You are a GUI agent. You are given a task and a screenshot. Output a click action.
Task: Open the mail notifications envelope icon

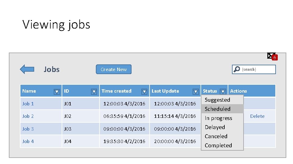coord(271,56)
